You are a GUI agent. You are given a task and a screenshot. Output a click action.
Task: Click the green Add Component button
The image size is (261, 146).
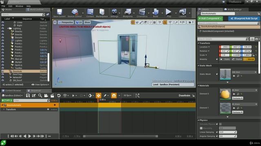click(210, 19)
